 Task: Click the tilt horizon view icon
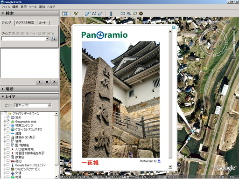[228, 21]
